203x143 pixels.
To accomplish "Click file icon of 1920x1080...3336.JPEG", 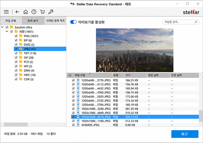I will 78,108.
